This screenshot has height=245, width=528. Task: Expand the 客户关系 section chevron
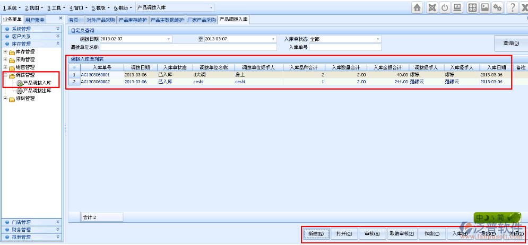58,36
